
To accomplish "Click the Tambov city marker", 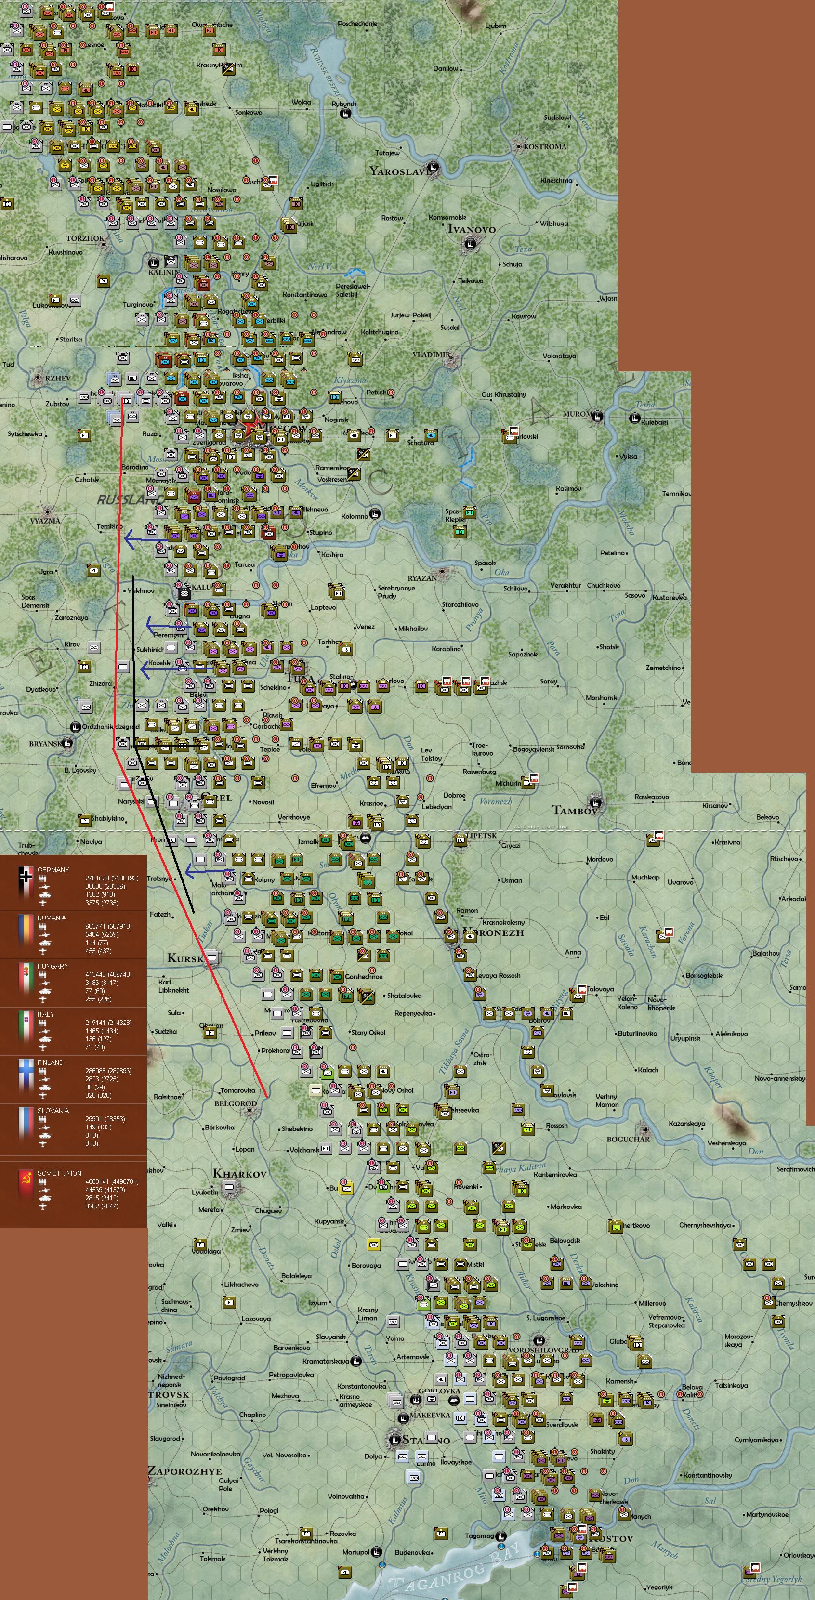I will (595, 802).
